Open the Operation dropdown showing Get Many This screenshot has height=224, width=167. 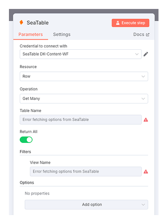click(x=84, y=99)
